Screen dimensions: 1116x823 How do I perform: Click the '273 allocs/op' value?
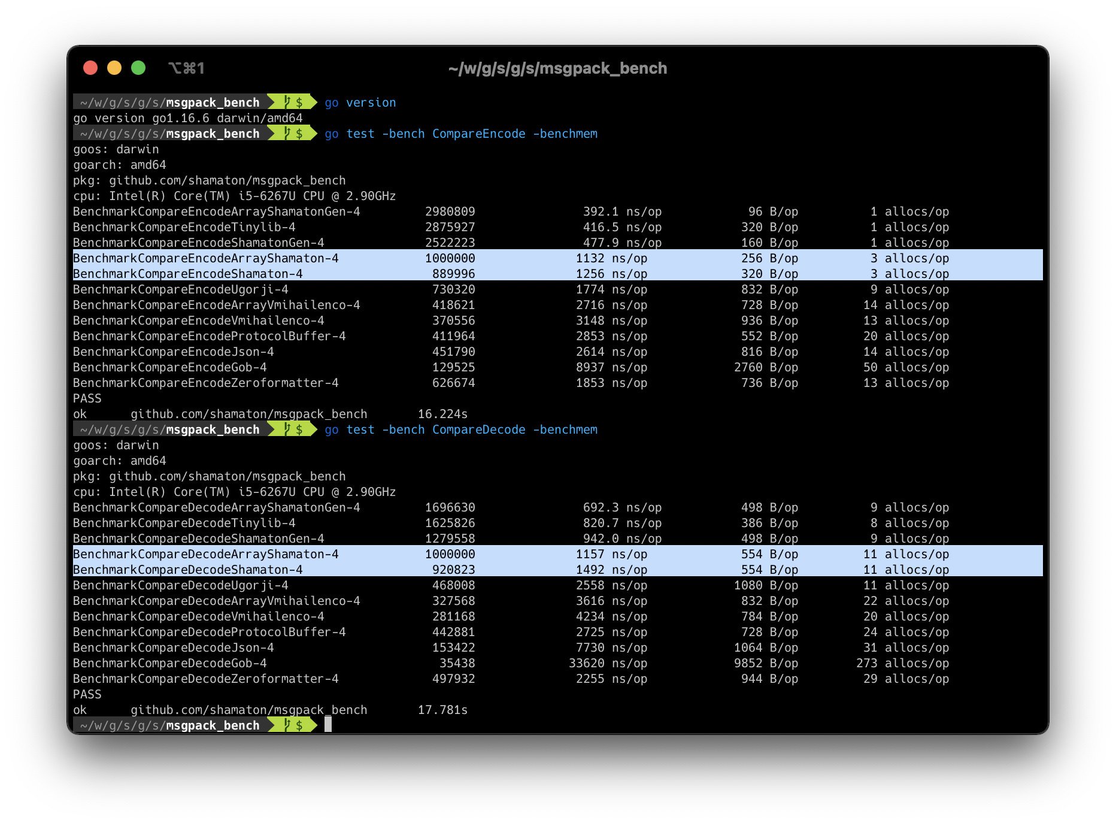pyautogui.click(x=903, y=663)
